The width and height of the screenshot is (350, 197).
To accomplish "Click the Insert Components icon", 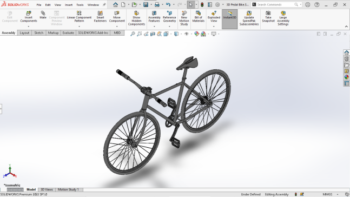I will click(x=29, y=17).
